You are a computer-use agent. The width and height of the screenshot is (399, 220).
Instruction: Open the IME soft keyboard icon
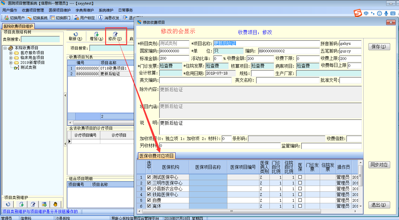pos(393,13)
